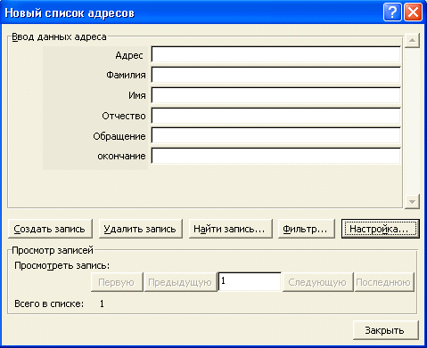Focus the Имя text field
The height and width of the screenshot is (348, 427).
[x=276, y=95]
